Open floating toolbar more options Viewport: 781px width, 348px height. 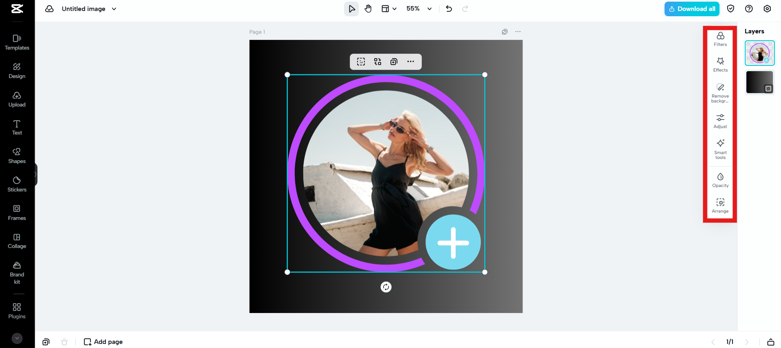point(410,61)
